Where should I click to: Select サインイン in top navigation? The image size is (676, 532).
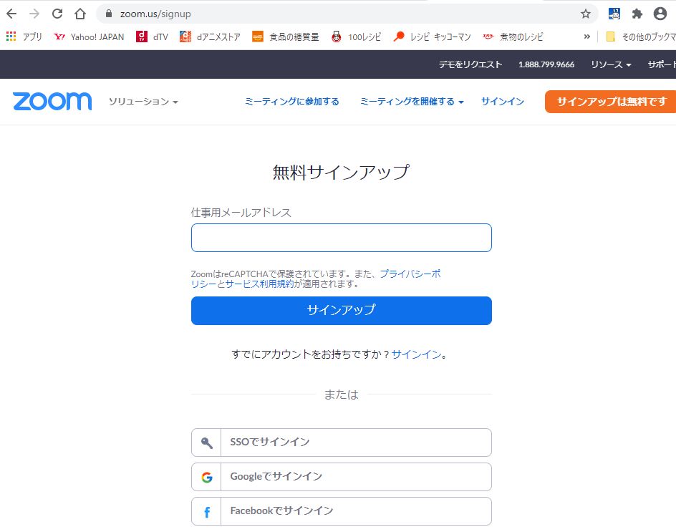tap(502, 102)
